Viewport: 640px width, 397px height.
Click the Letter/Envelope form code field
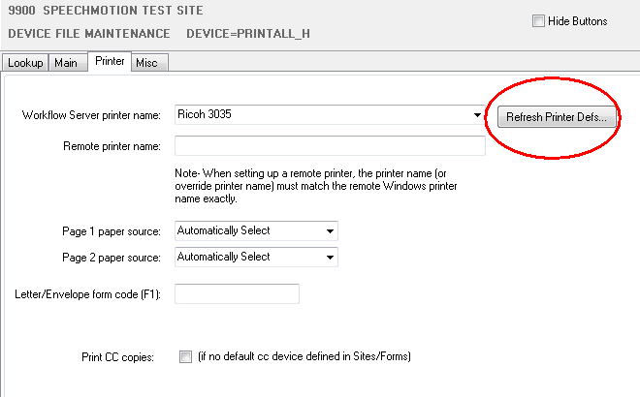pyautogui.click(x=237, y=293)
